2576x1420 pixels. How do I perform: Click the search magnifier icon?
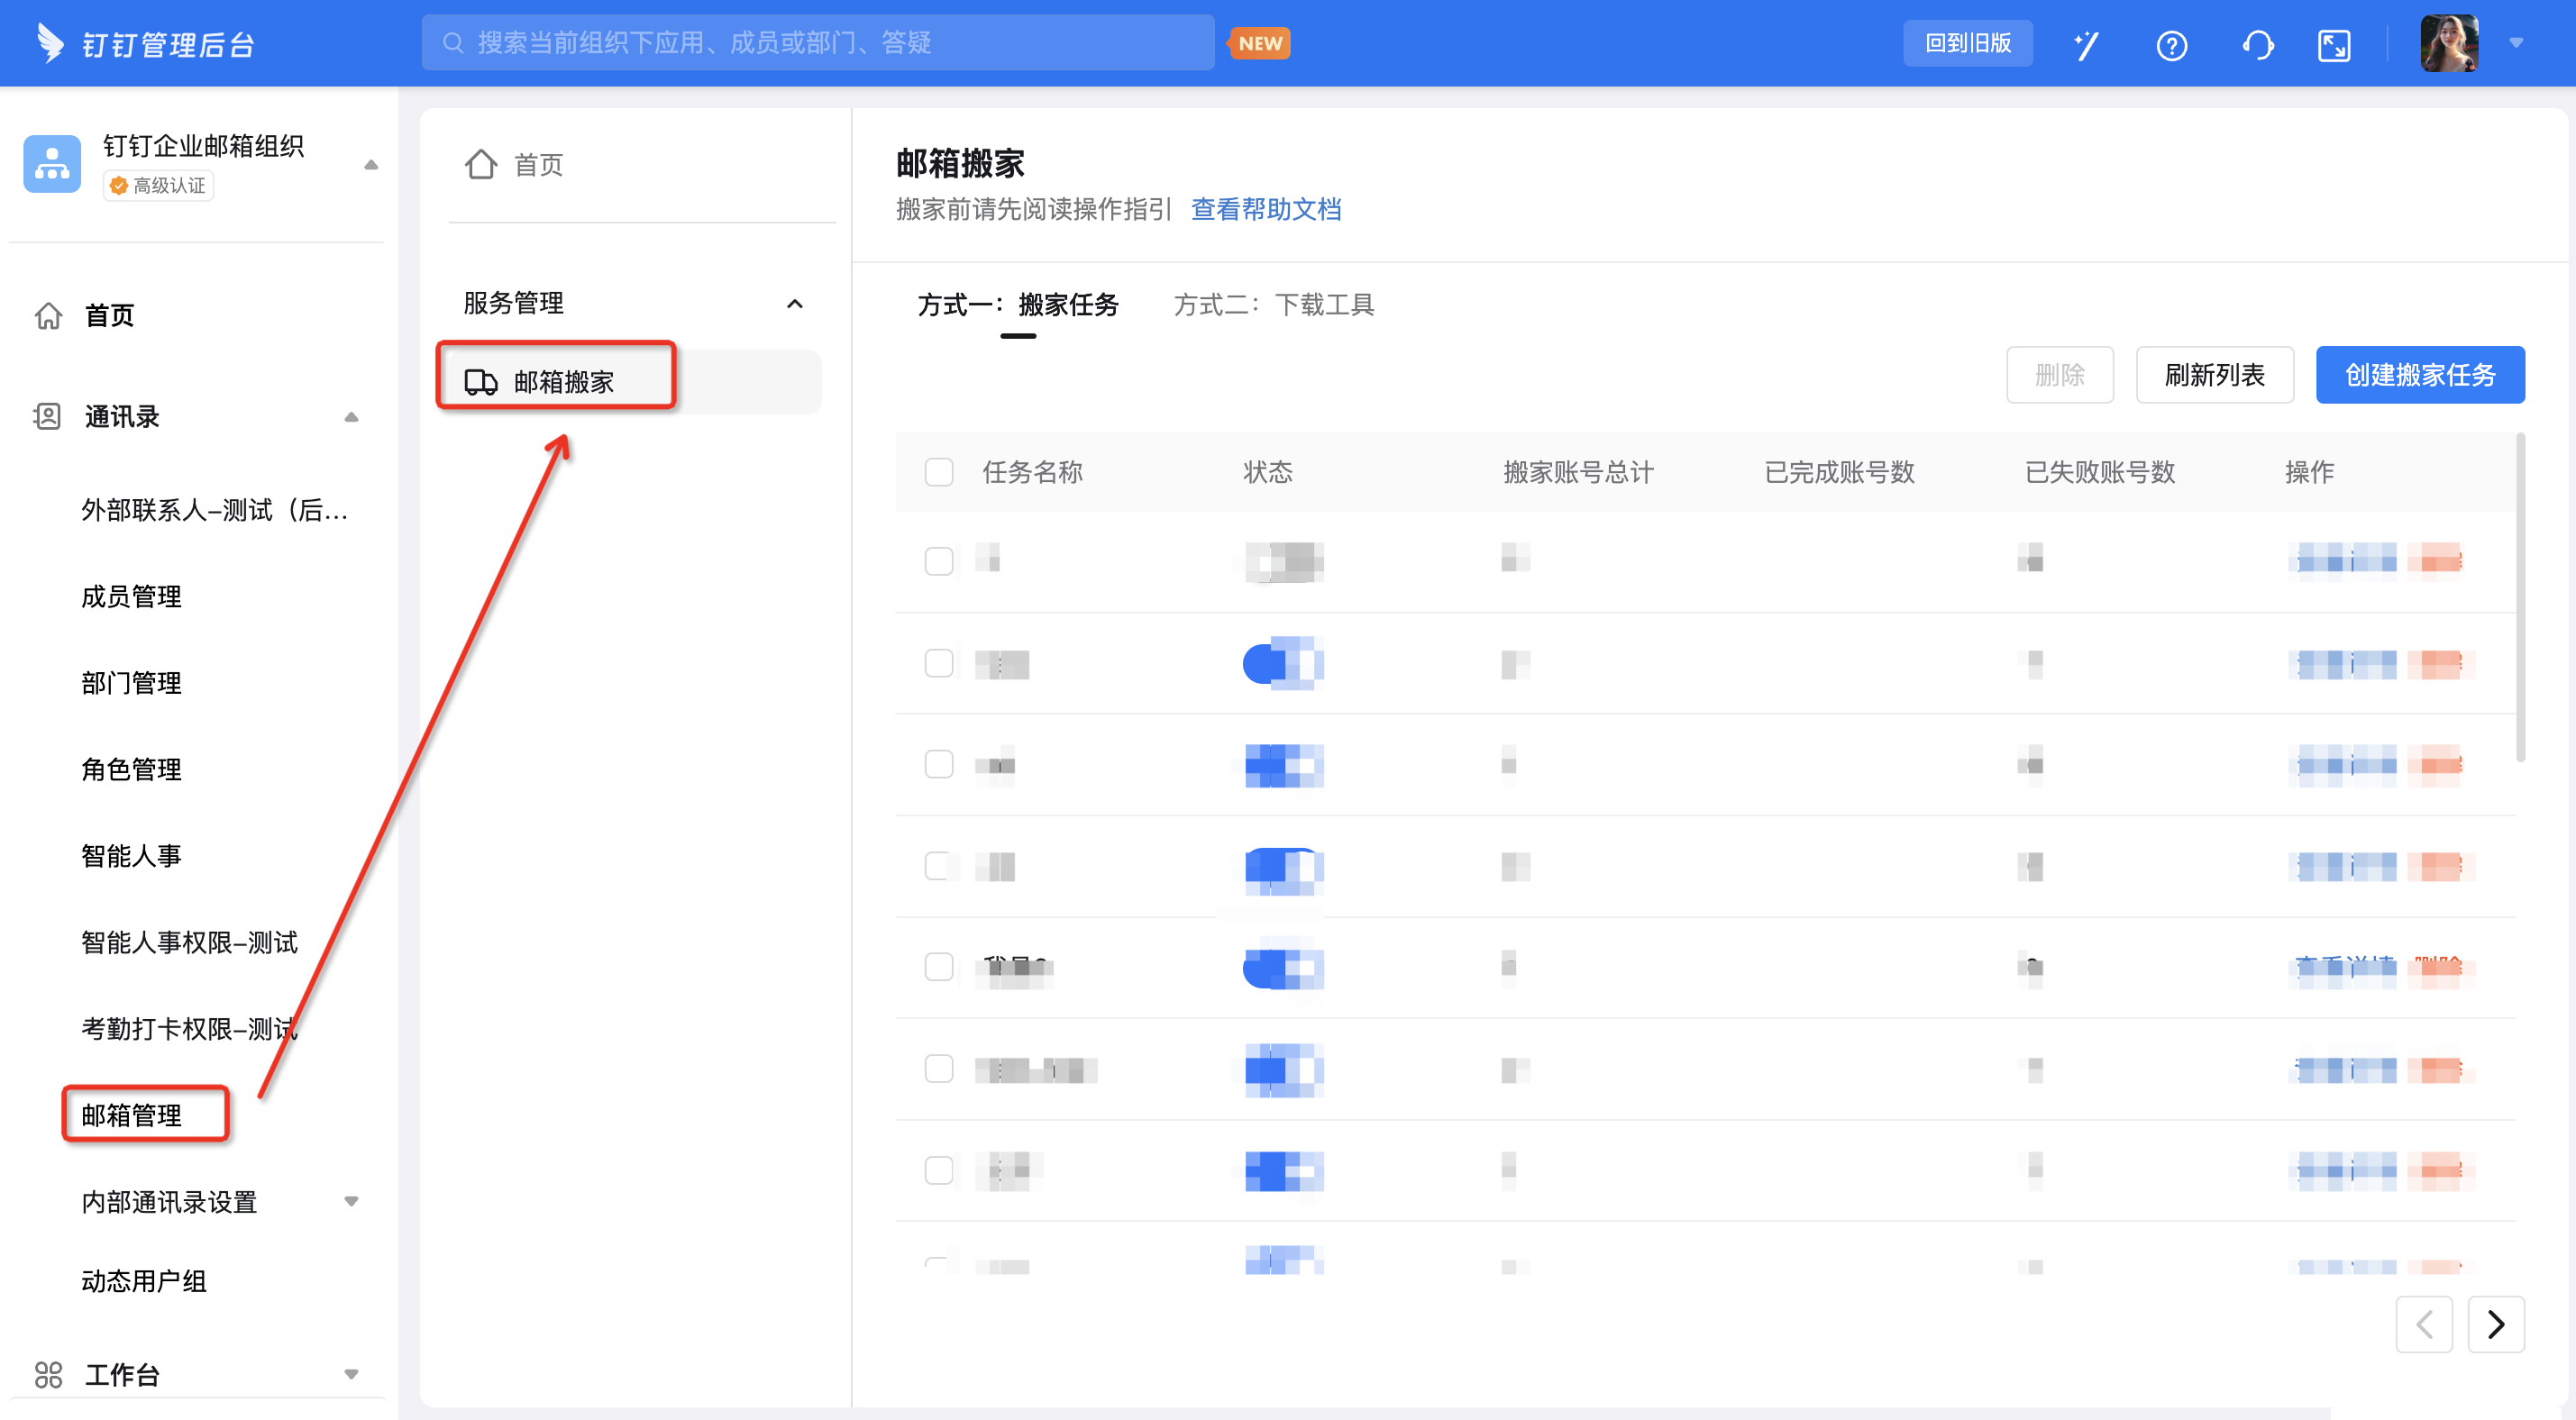tap(453, 43)
